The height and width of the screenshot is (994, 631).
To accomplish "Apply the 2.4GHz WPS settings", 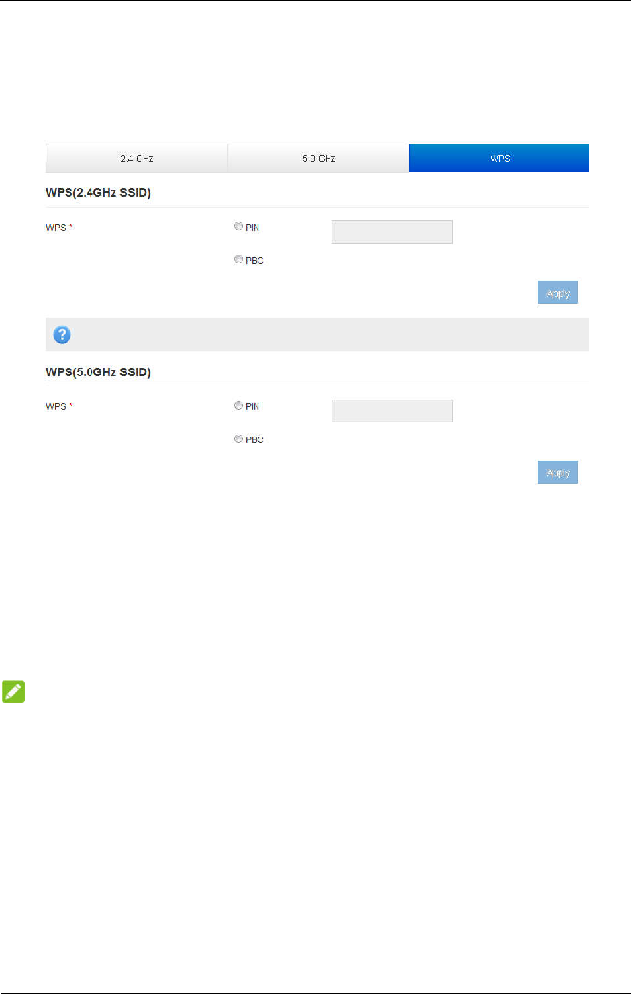I will [558, 293].
